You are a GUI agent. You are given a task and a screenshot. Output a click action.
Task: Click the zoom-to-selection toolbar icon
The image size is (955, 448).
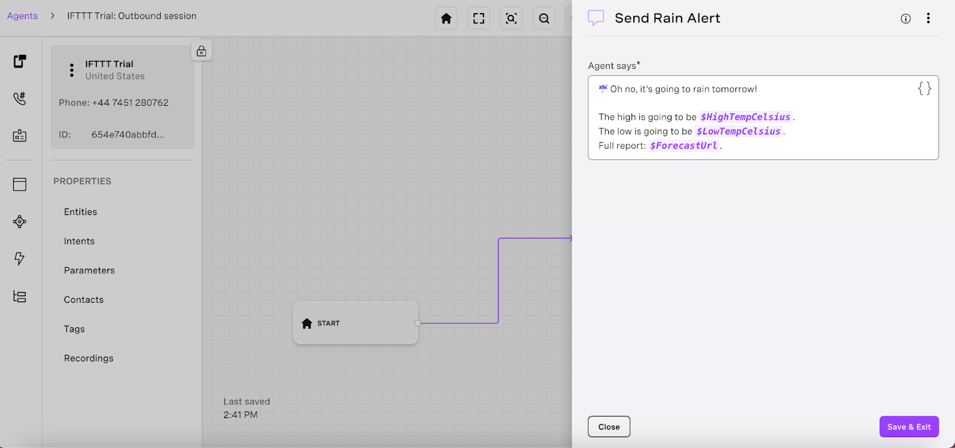click(511, 19)
